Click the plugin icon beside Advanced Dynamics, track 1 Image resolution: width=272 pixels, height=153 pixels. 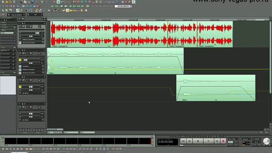(20, 42)
